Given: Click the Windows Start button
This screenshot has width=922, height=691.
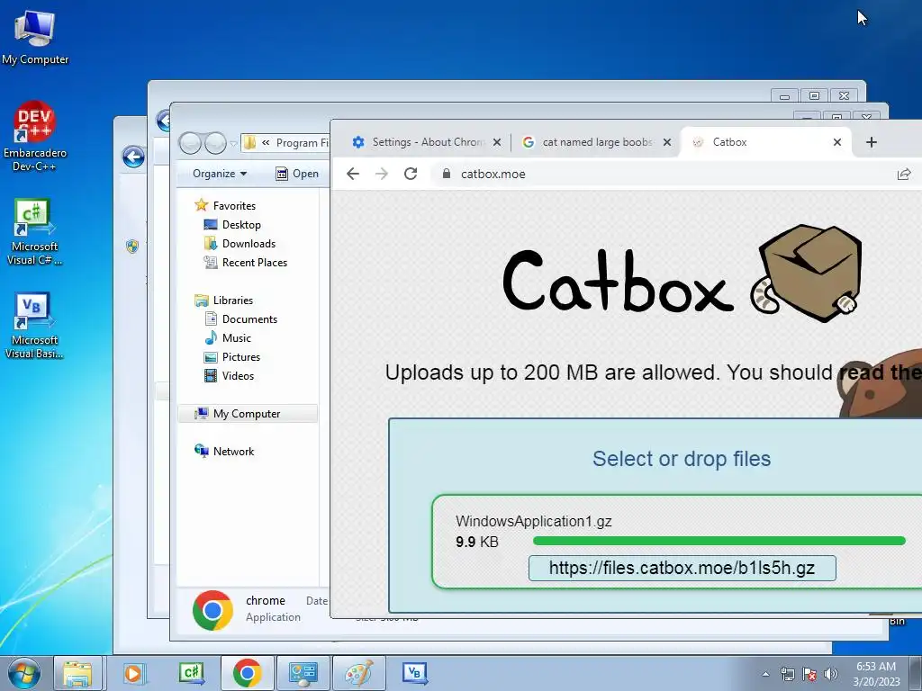Looking at the screenshot, I should tap(24, 673).
